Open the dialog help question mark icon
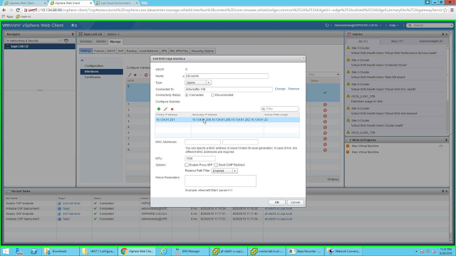 (x=303, y=58)
